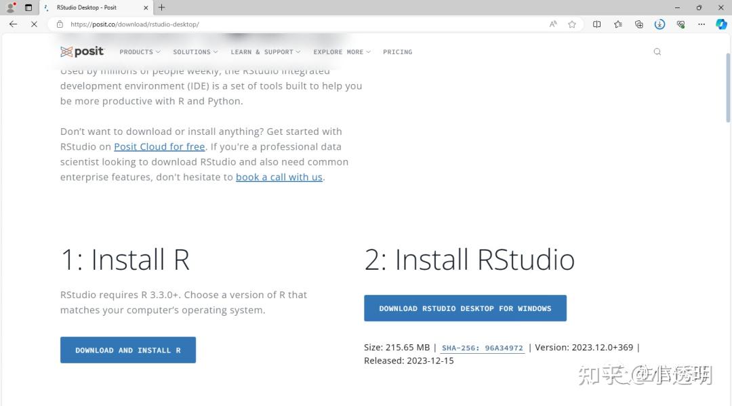Click Download and Install R button
Viewport: 732px width, 406px height.
pyautogui.click(x=128, y=350)
